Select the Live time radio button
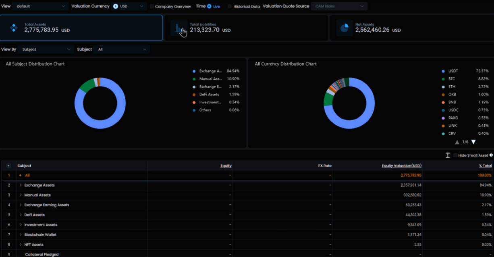This screenshot has height=257, width=494. (209, 6)
